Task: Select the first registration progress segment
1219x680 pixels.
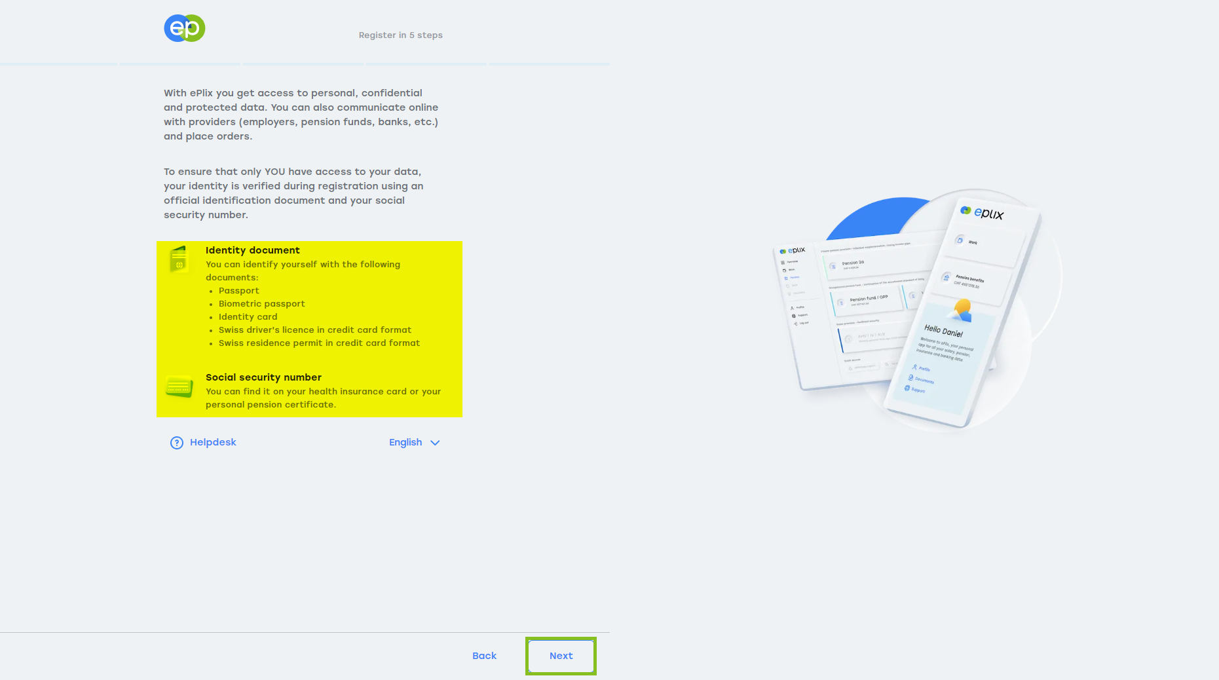Action: coord(58,65)
